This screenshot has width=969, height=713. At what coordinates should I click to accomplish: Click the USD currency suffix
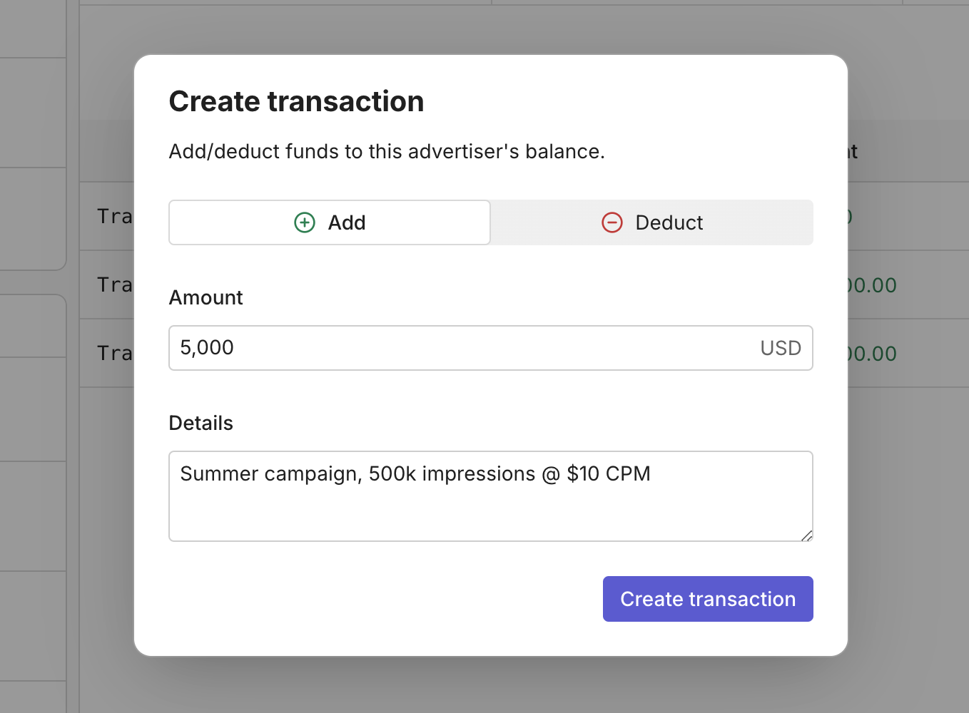point(781,348)
